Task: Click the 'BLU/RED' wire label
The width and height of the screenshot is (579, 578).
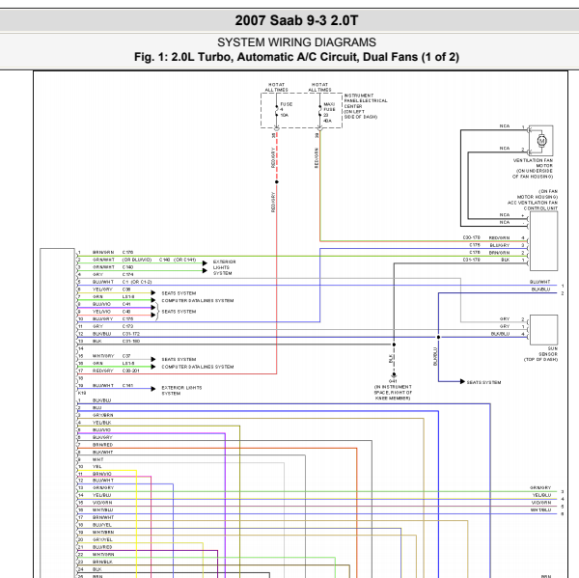Action: (x=102, y=546)
